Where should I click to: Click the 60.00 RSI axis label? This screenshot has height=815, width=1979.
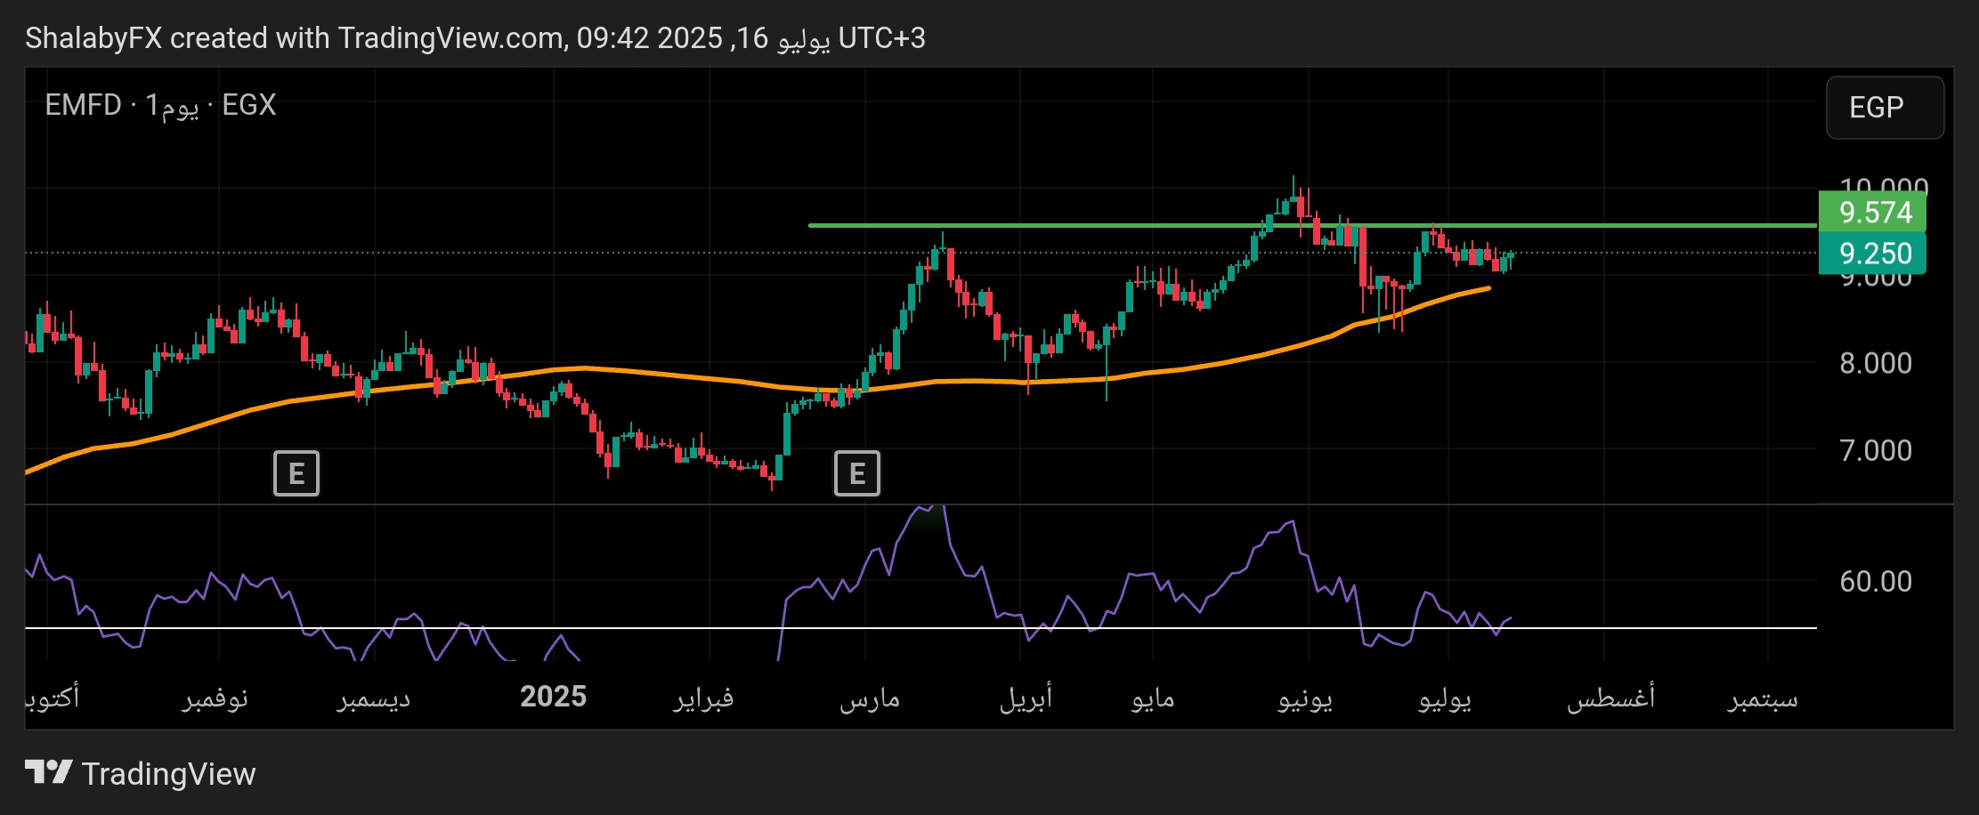click(1876, 582)
